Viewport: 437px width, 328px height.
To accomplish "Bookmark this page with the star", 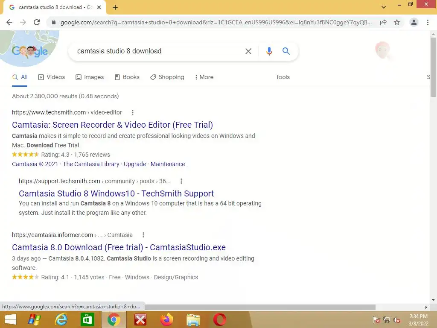I will pos(397,22).
